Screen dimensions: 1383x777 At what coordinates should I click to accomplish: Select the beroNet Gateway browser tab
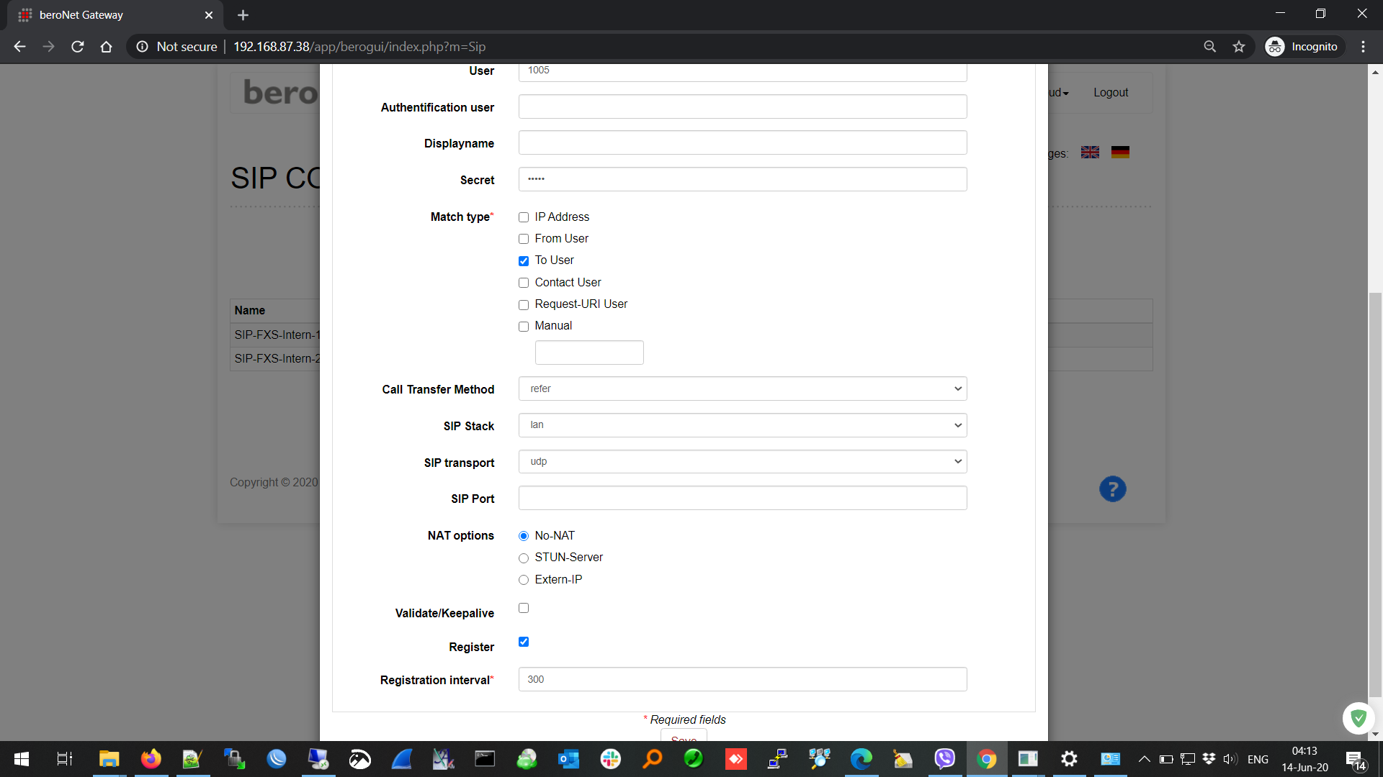click(108, 15)
